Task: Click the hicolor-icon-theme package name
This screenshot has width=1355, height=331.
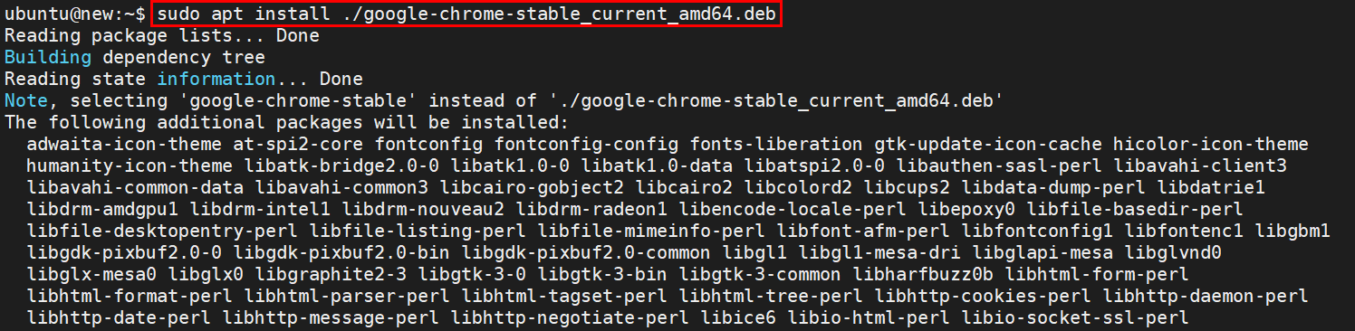Action: click(1211, 145)
